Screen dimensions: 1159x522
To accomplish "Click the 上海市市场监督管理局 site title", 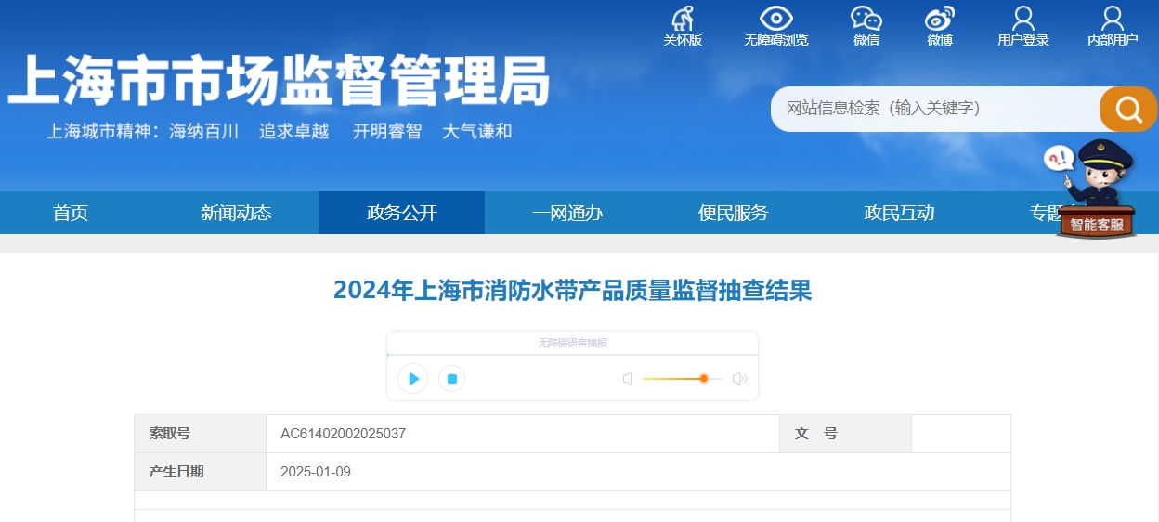I will coord(279,80).
